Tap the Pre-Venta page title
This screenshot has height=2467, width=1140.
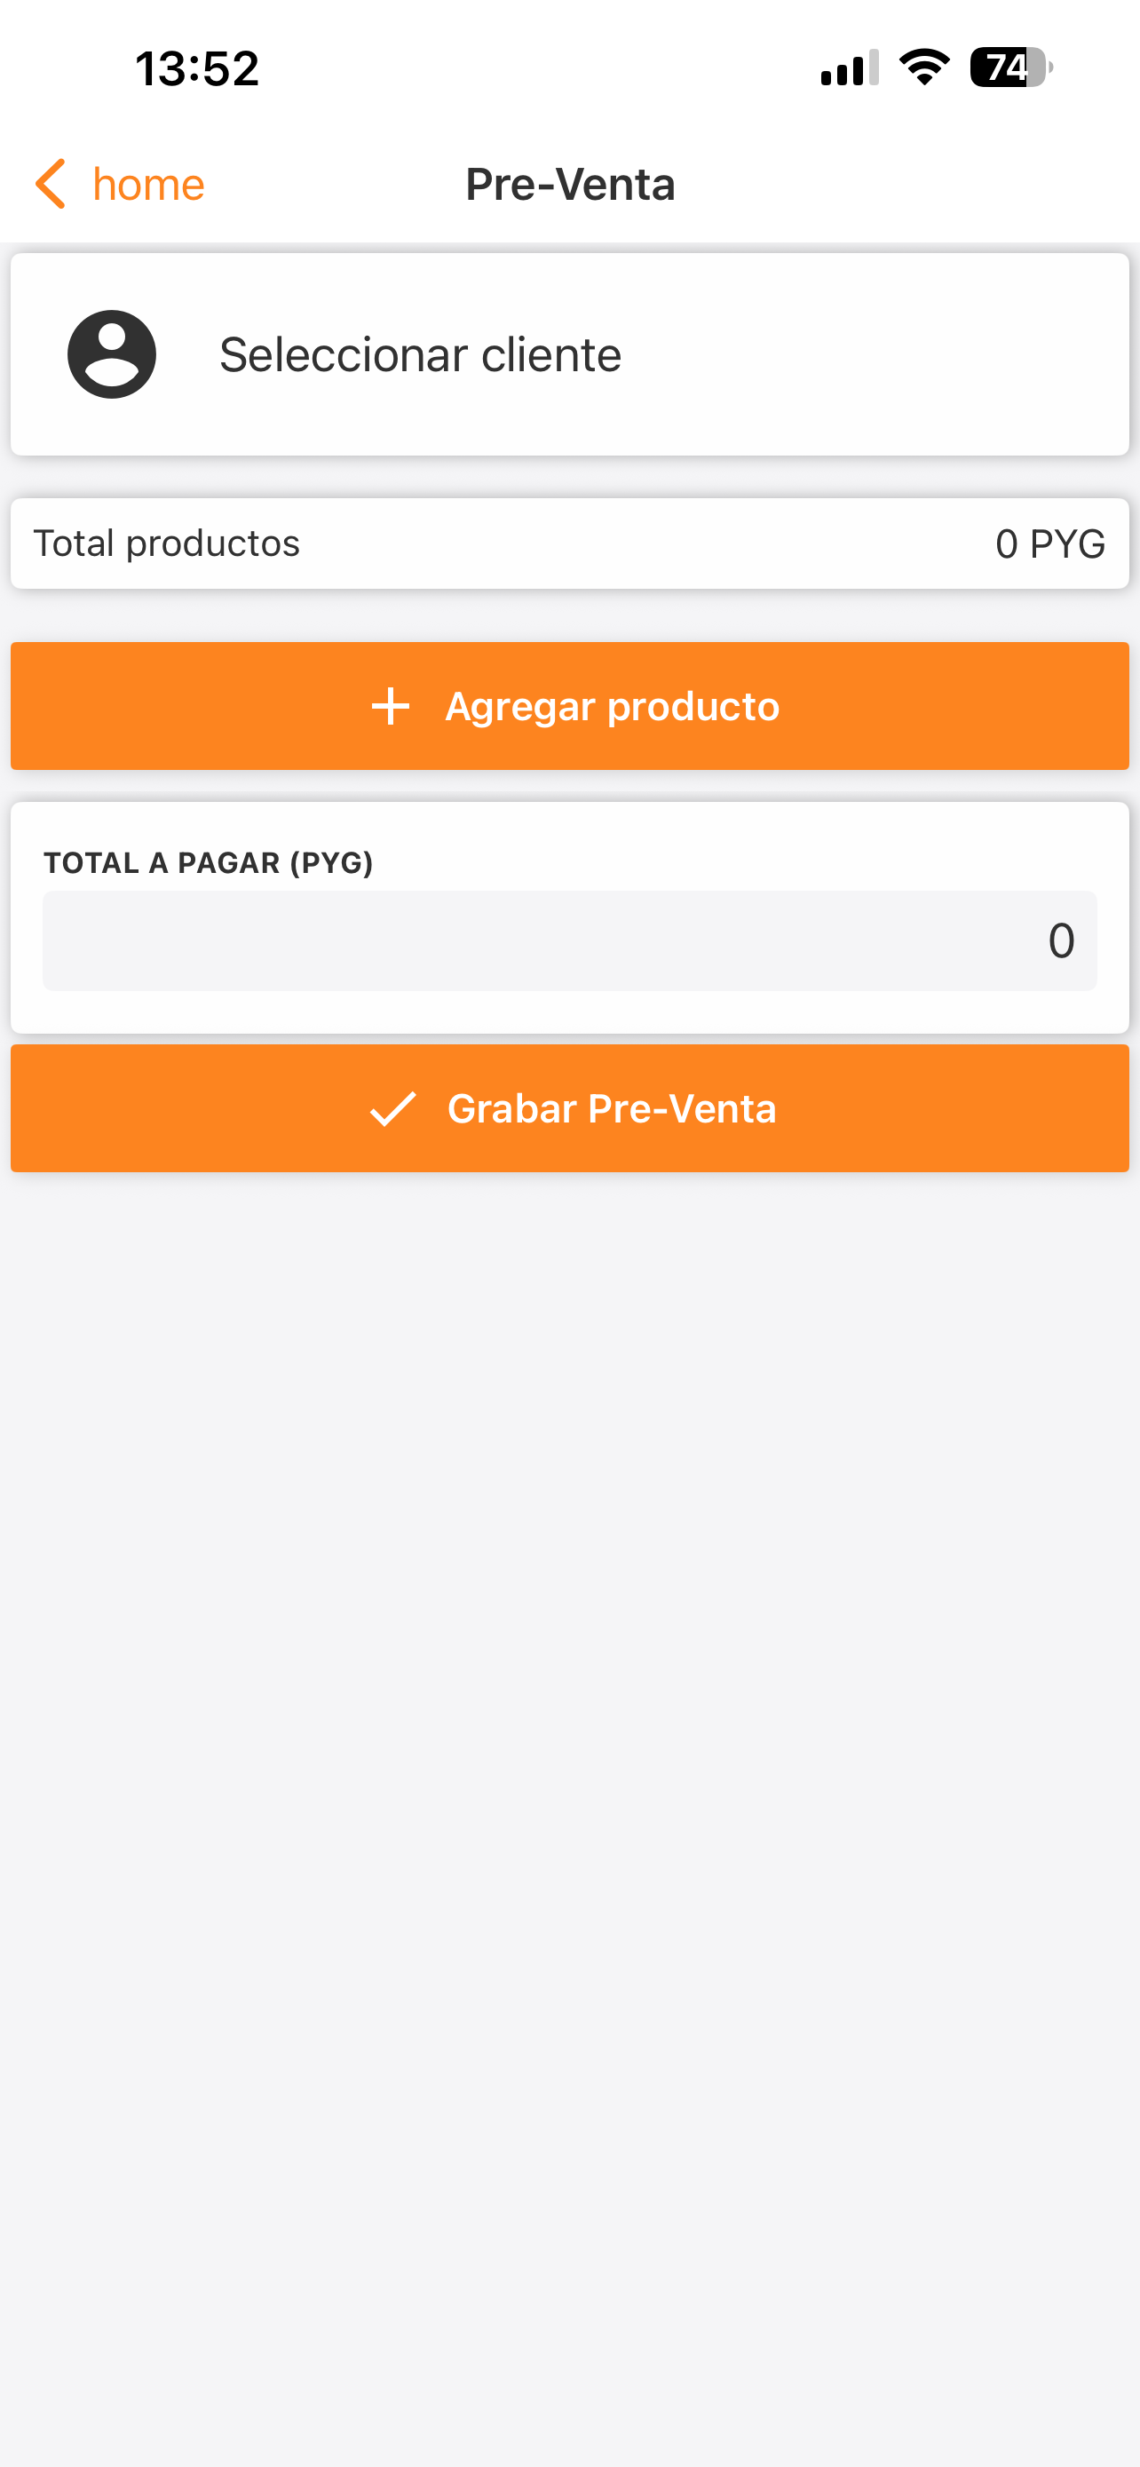click(x=571, y=184)
